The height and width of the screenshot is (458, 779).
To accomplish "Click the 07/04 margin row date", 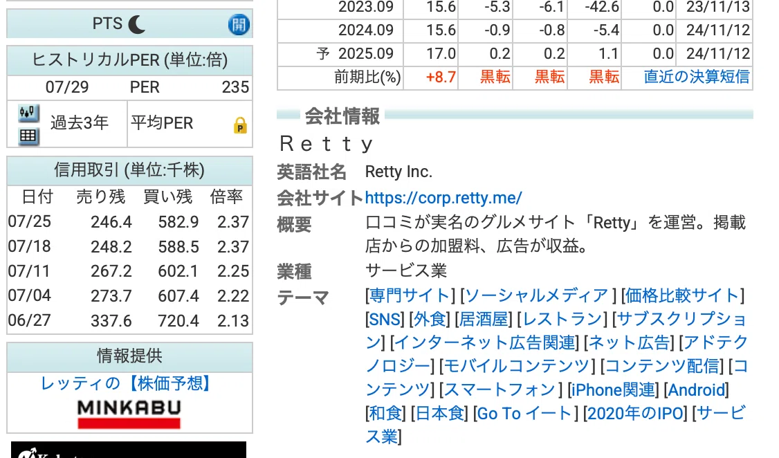I will pyautogui.click(x=29, y=295).
